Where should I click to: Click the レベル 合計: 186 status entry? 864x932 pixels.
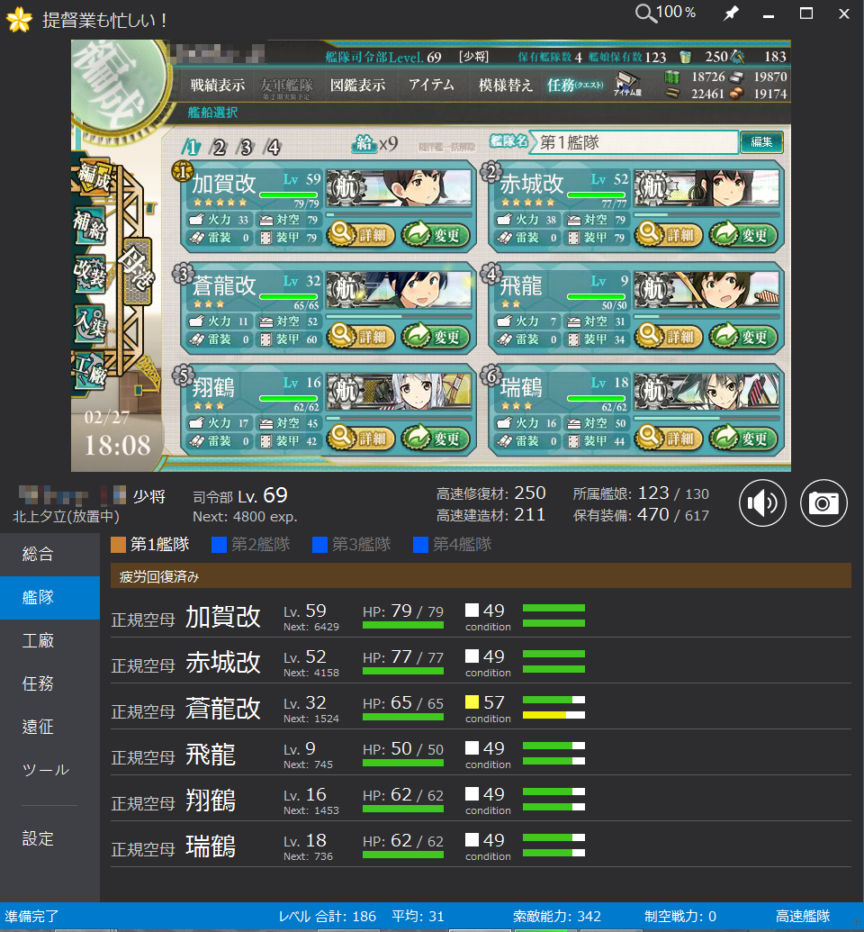328,916
